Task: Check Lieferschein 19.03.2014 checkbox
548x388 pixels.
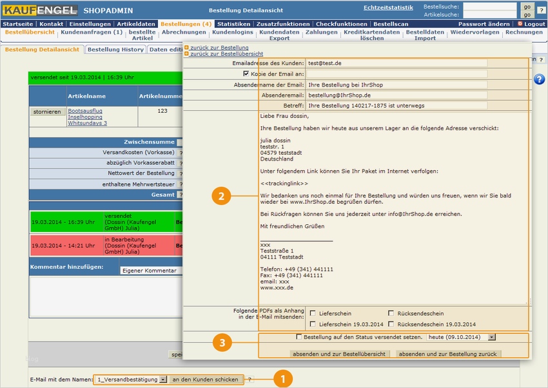Action: pos(313,324)
